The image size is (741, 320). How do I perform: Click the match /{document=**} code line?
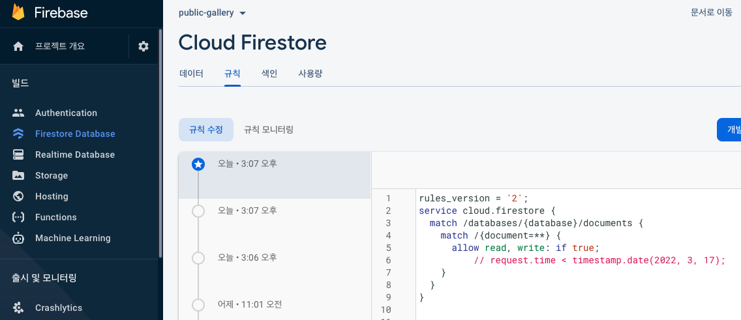(x=501, y=235)
